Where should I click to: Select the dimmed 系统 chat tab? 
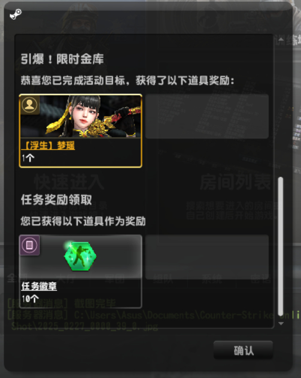pyautogui.click(x=212, y=279)
